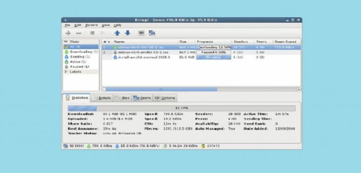Open the Torrent menu
Image resolution: width=361 pixels, height=173 pixels.
[x=91, y=25]
